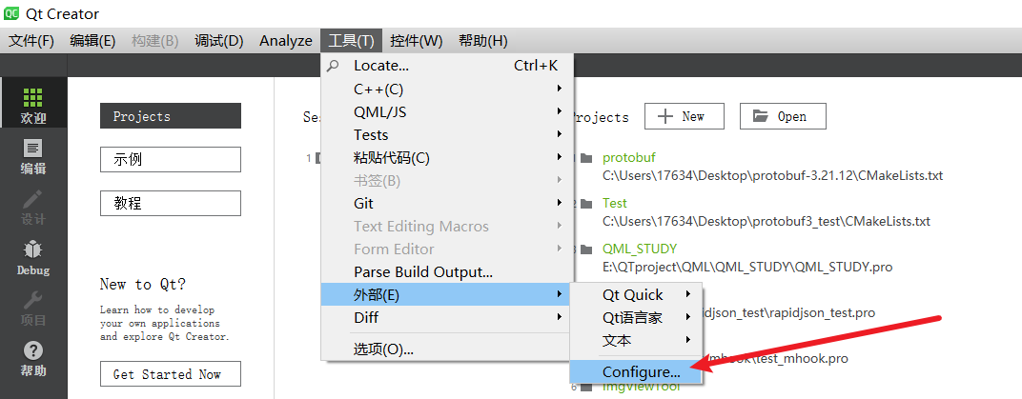This screenshot has height=399, width=1022.
Task: Open the 文件(F) menu
Action: [x=31, y=41]
